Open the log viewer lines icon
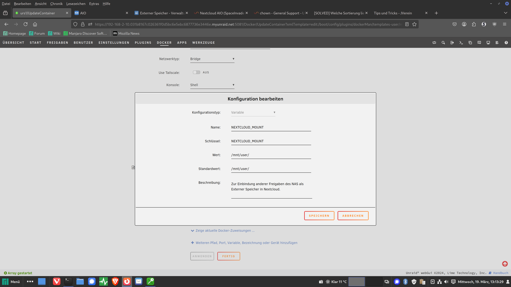Image resolution: width=511 pixels, height=287 pixels. click(497, 43)
